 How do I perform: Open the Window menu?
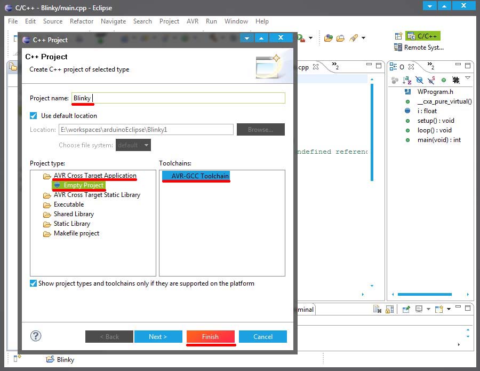coord(236,21)
